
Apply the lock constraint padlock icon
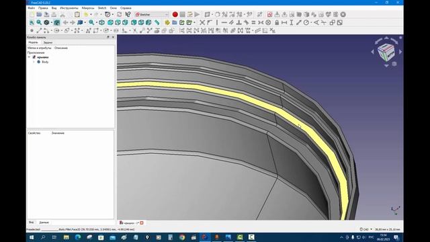[277, 22]
